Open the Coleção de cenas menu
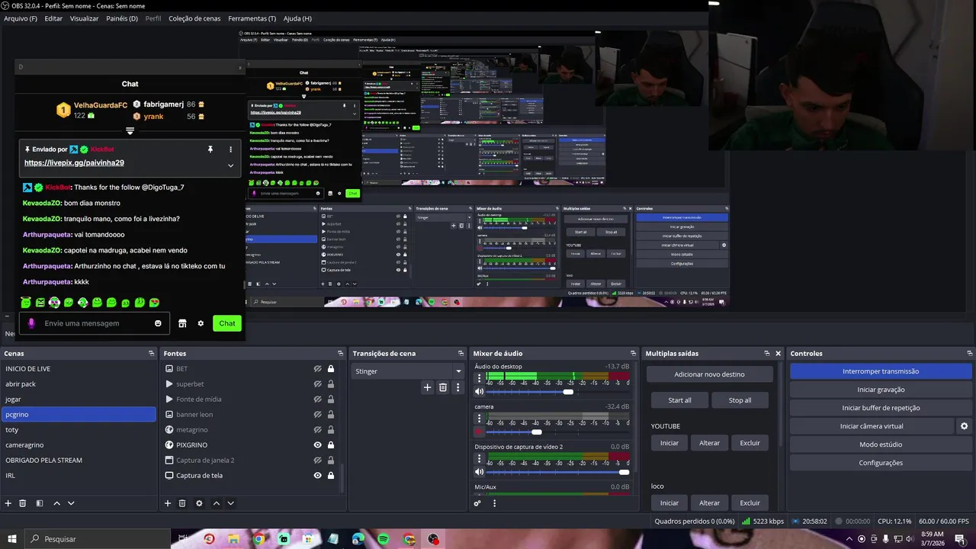This screenshot has width=976, height=549. pyautogui.click(x=195, y=18)
